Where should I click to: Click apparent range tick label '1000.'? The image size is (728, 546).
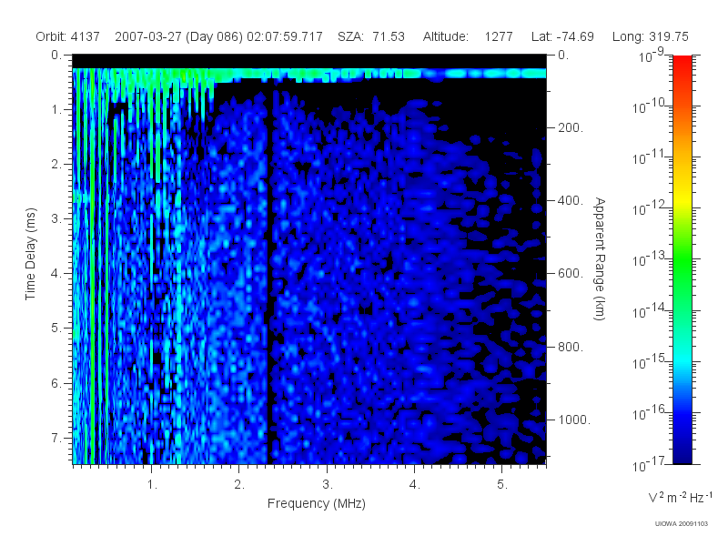click(x=574, y=420)
